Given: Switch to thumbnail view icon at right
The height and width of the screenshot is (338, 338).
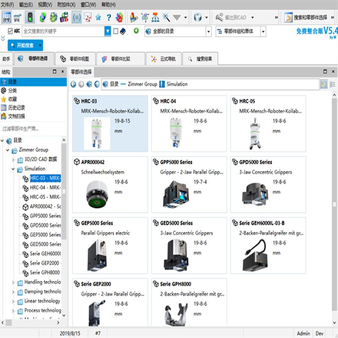Looking at the screenshot, I should (x=324, y=84).
